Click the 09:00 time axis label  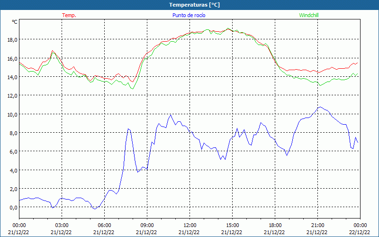coord(147,226)
